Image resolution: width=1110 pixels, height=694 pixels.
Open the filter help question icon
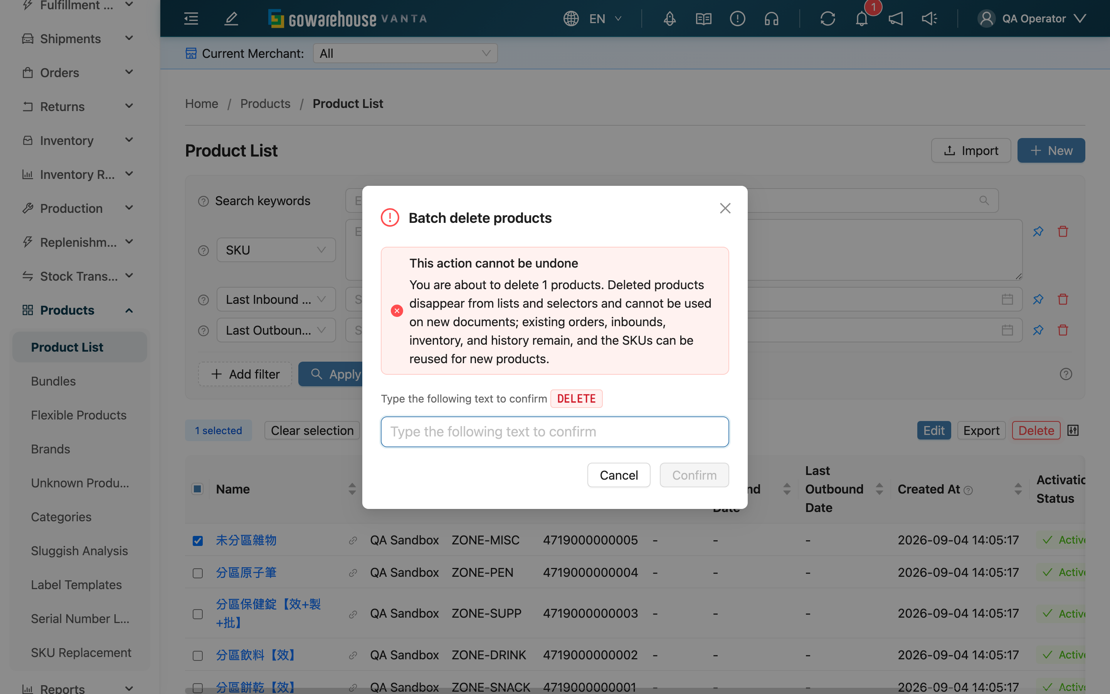tap(1066, 374)
